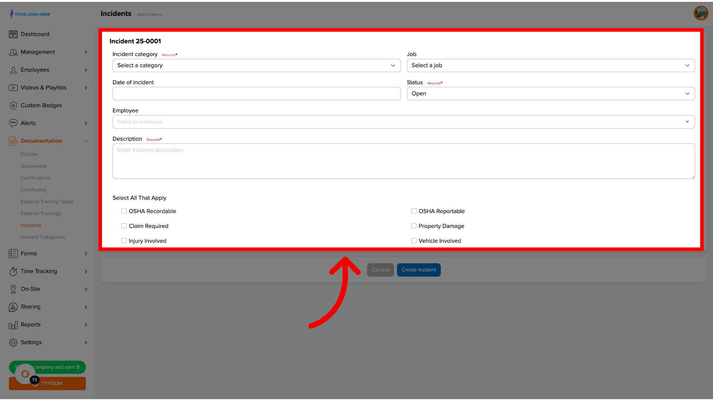Image resolution: width=713 pixels, height=401 pixels.
Task: Enable the Claim Required checkbox
Action: (x=124, y=226)
